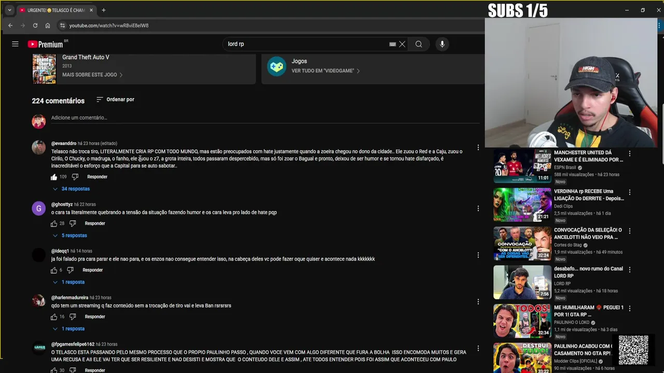Dislike the @evaanddro comment
This screenshot has height=373, width=664.
click(75, 177)
